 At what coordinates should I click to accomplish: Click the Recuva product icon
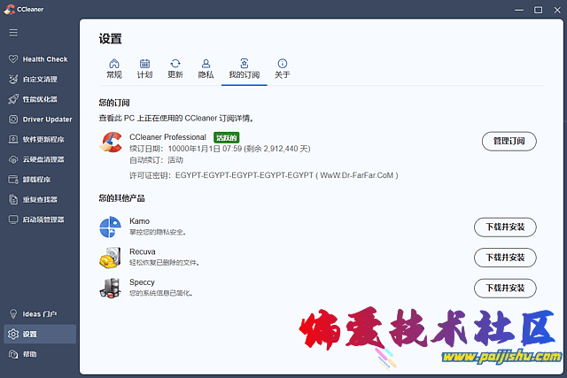pos(110,258)
